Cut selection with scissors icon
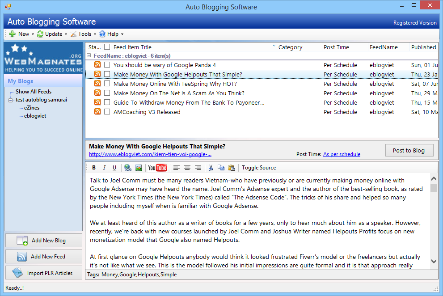Image resolution: width=443 pixels, height=296 pixels. (211, 168)
